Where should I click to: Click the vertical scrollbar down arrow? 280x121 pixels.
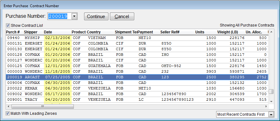[271, 101]
